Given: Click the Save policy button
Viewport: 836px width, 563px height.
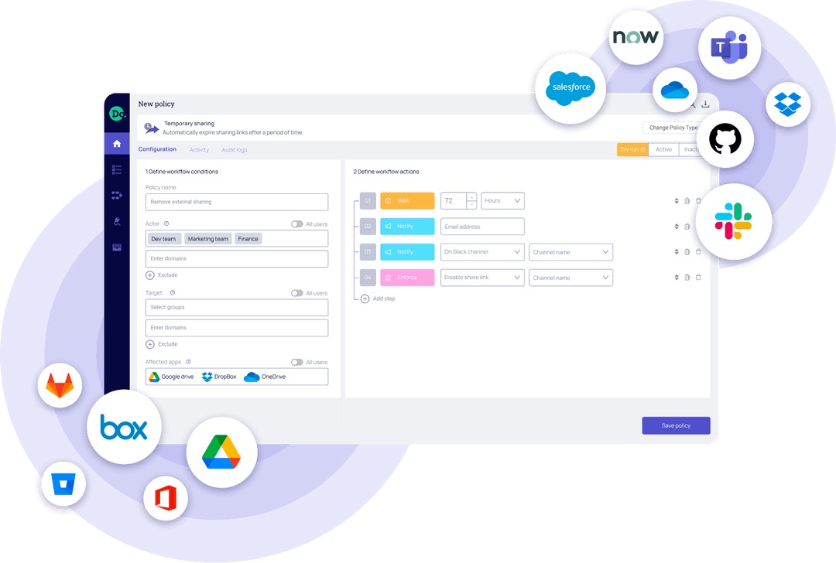Looking at the screenshot, I should pyautogui.click(x=675, y=425).
